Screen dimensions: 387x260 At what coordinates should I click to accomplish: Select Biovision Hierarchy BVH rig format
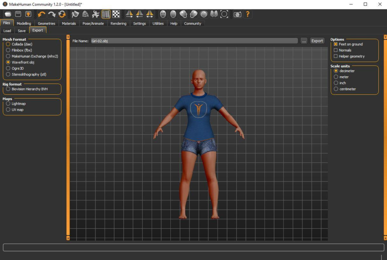[x=8, y=89]
